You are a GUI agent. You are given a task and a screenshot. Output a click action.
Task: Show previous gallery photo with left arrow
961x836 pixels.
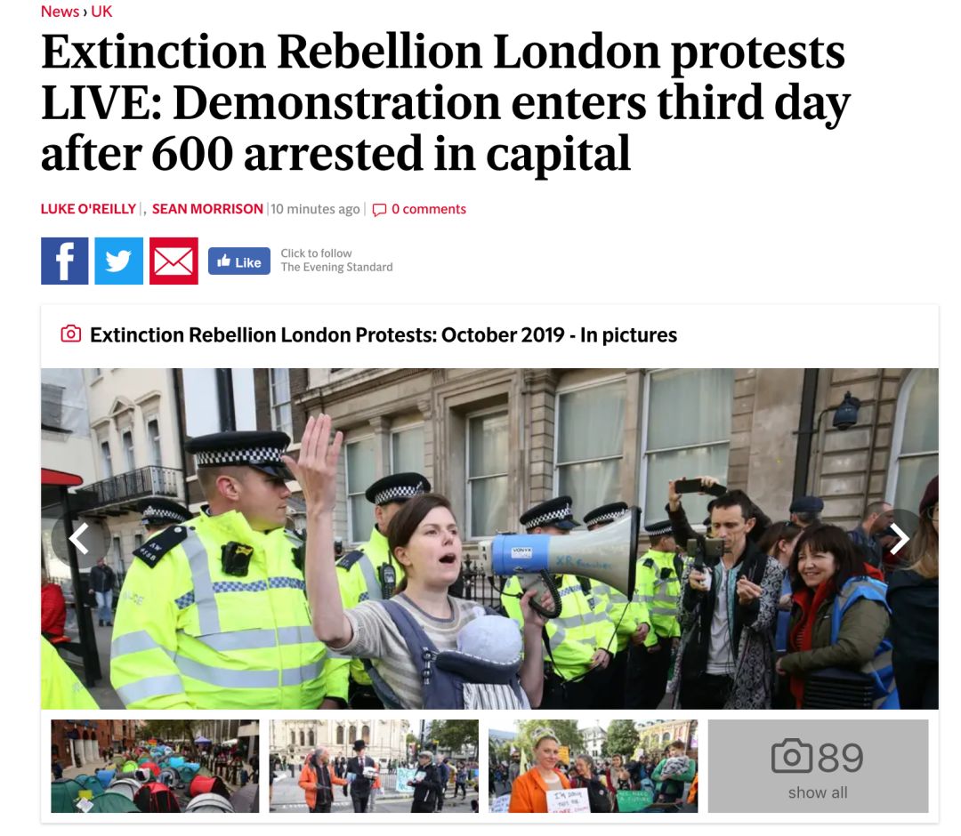pyautogui.click(x=80, y=539)
